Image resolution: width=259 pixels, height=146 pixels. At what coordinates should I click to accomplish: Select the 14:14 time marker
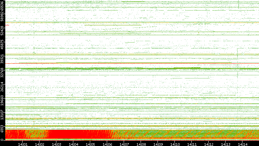pyautogui.click(x=242, y=144)
